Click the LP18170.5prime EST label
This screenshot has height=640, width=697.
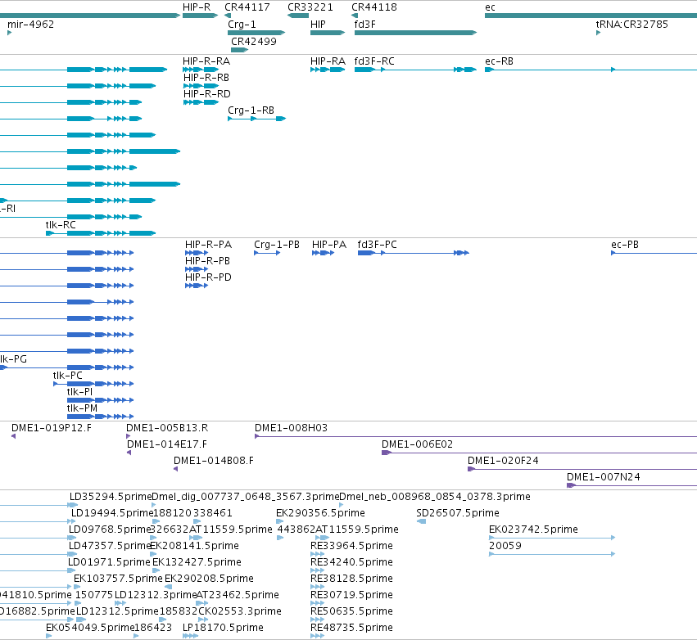(223, 628)
